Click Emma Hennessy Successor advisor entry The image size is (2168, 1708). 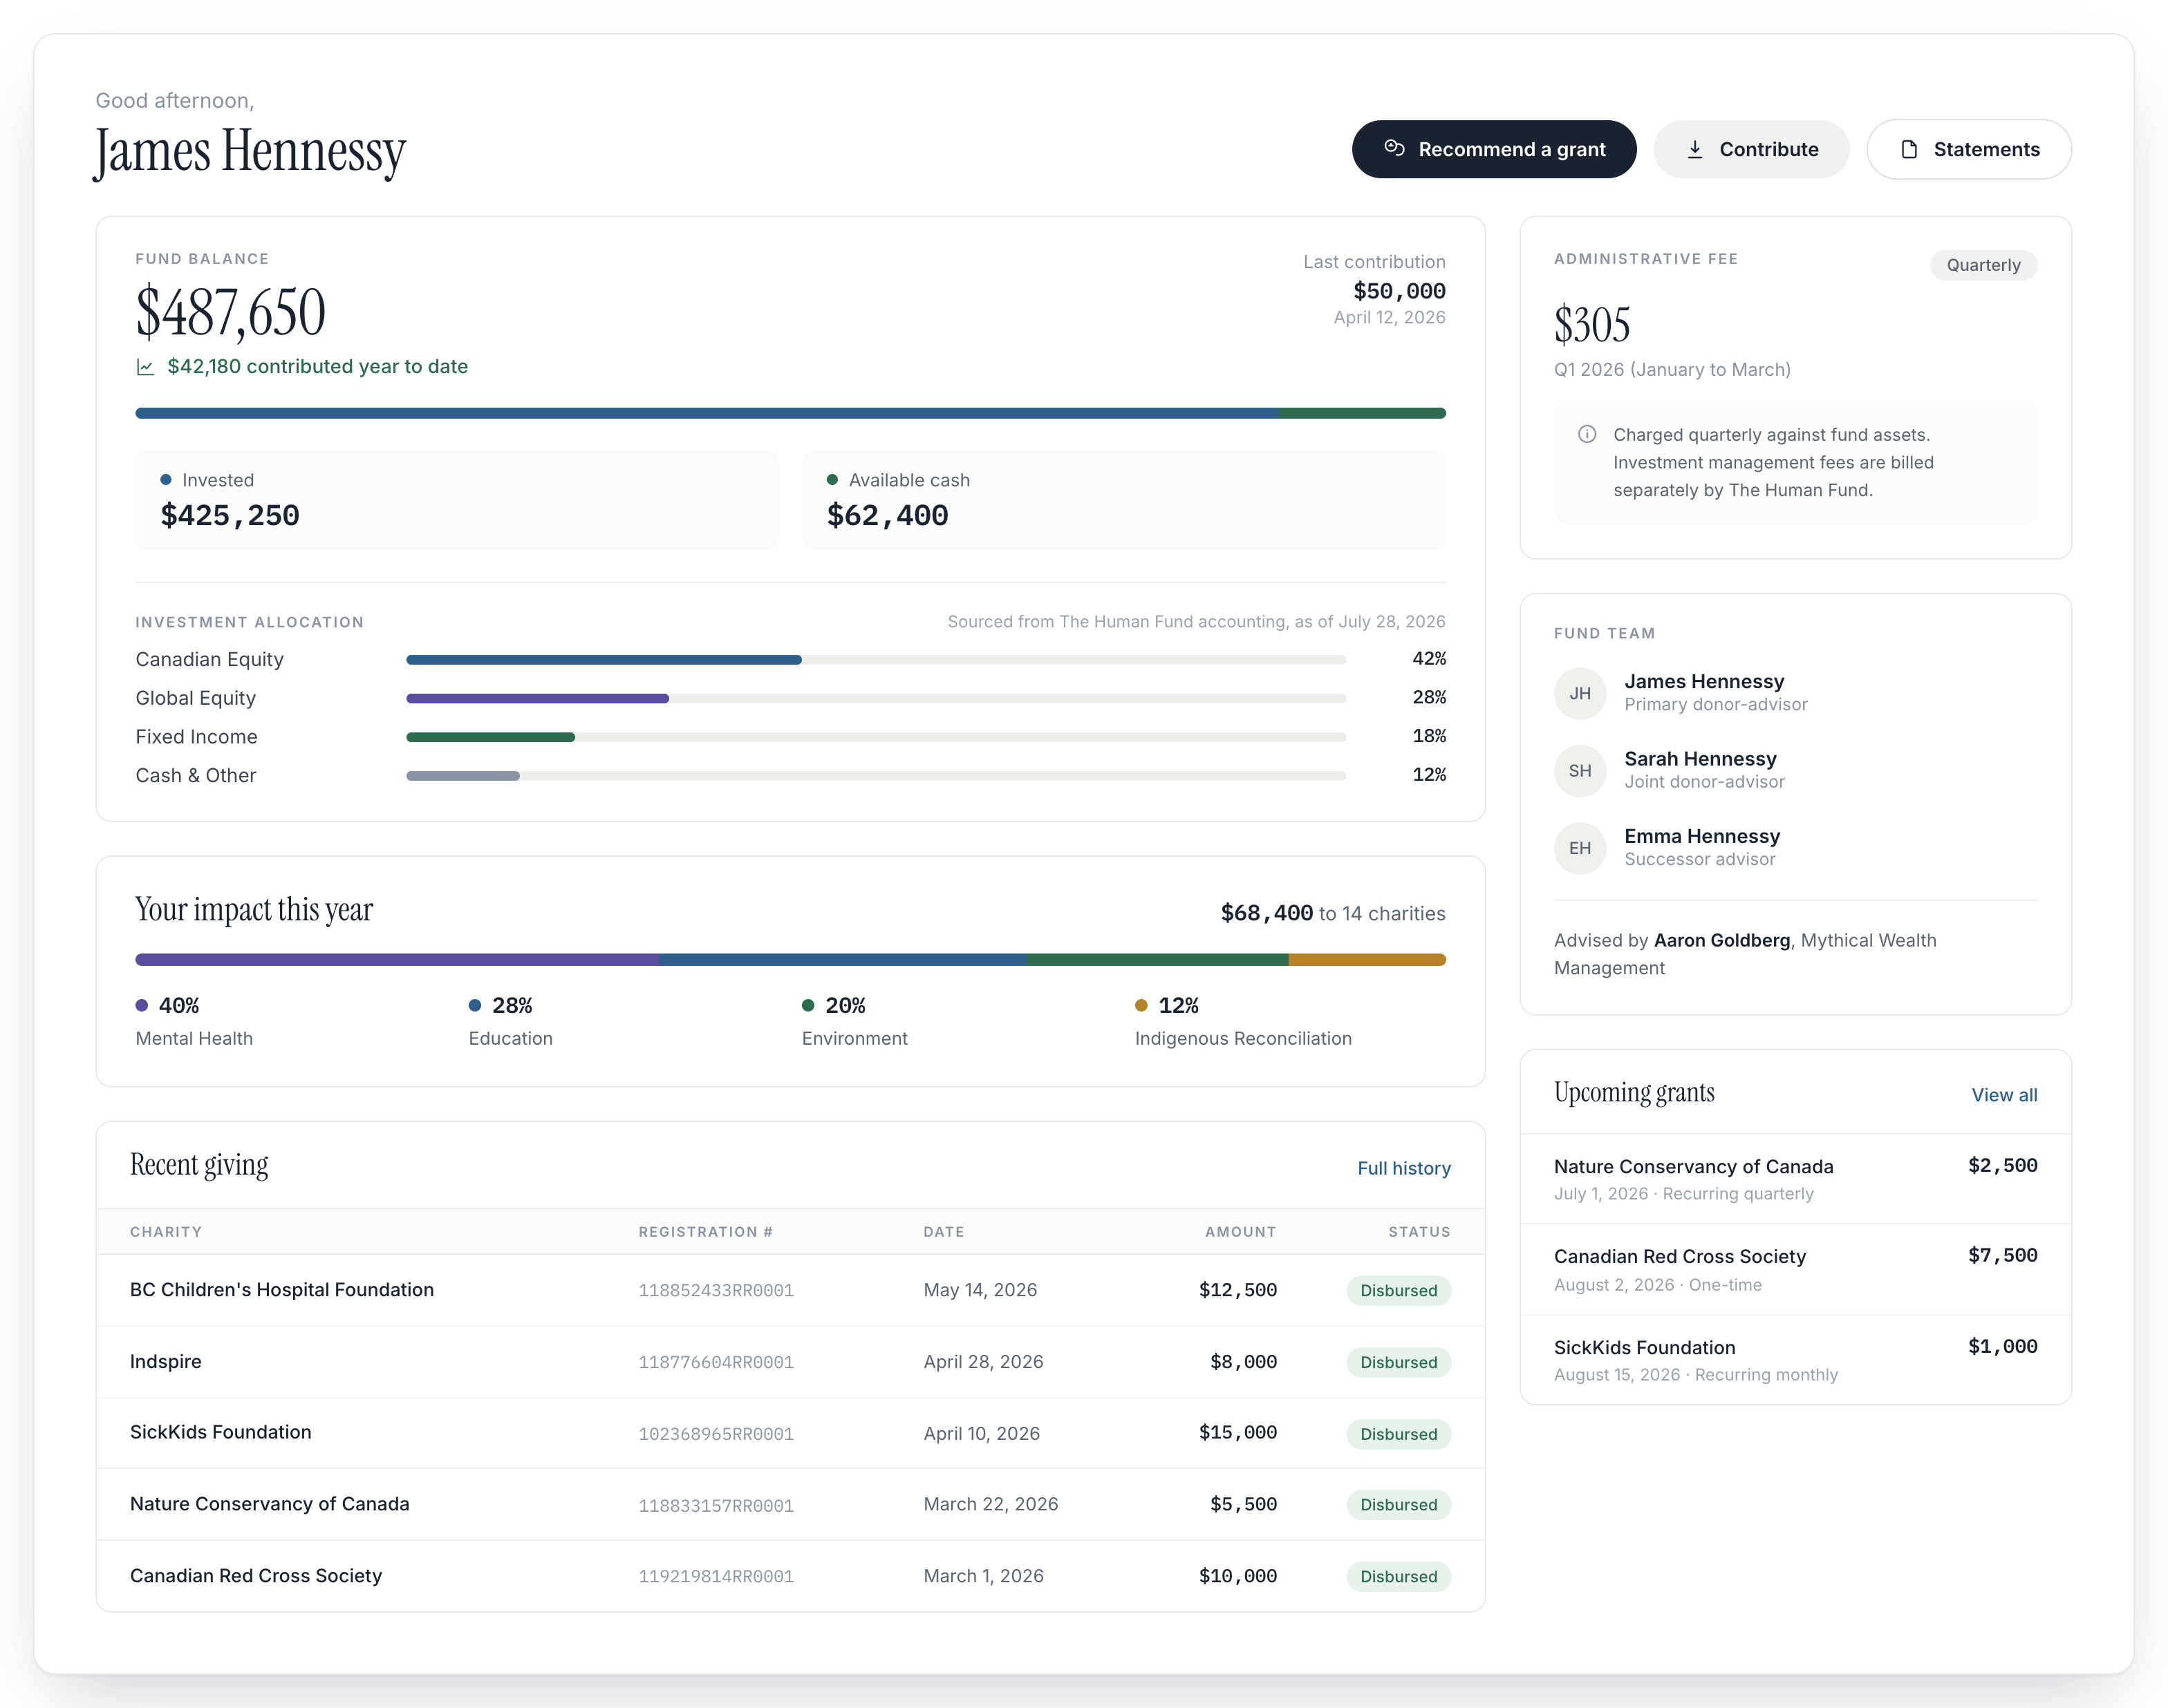pos(1795,848)
